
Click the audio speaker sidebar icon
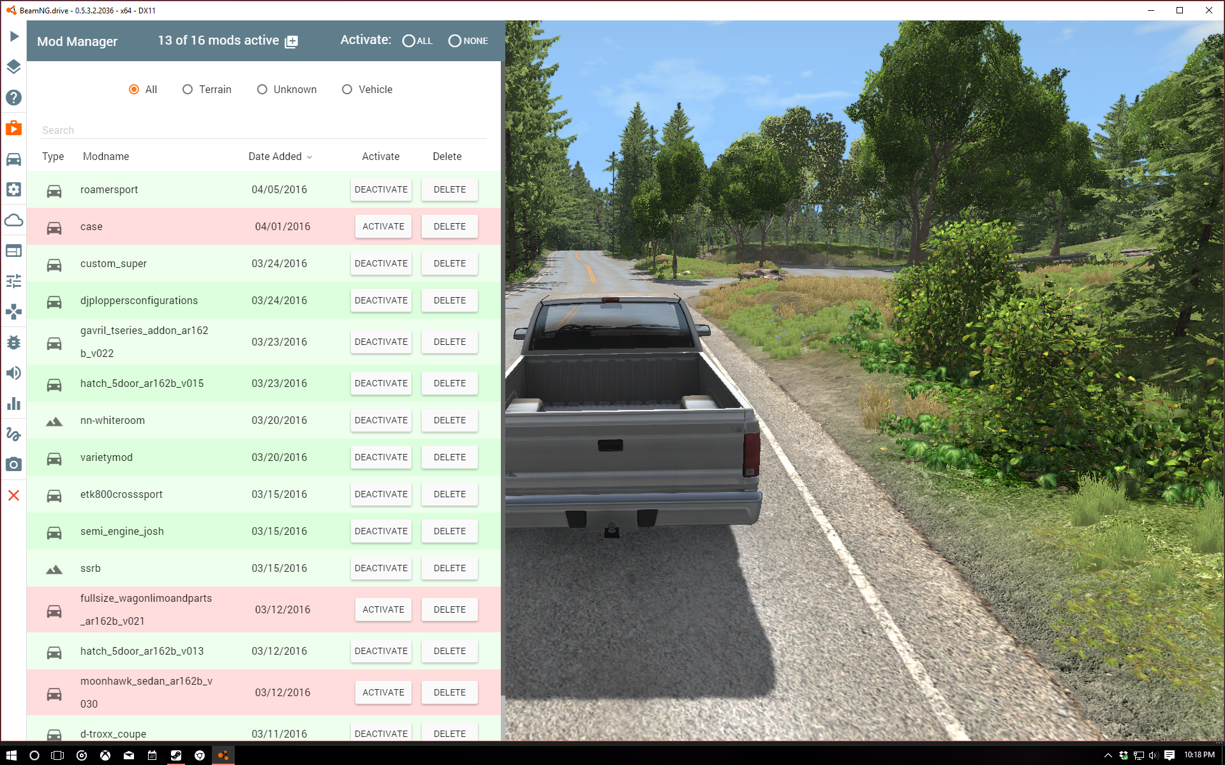[x=14, y=373]
